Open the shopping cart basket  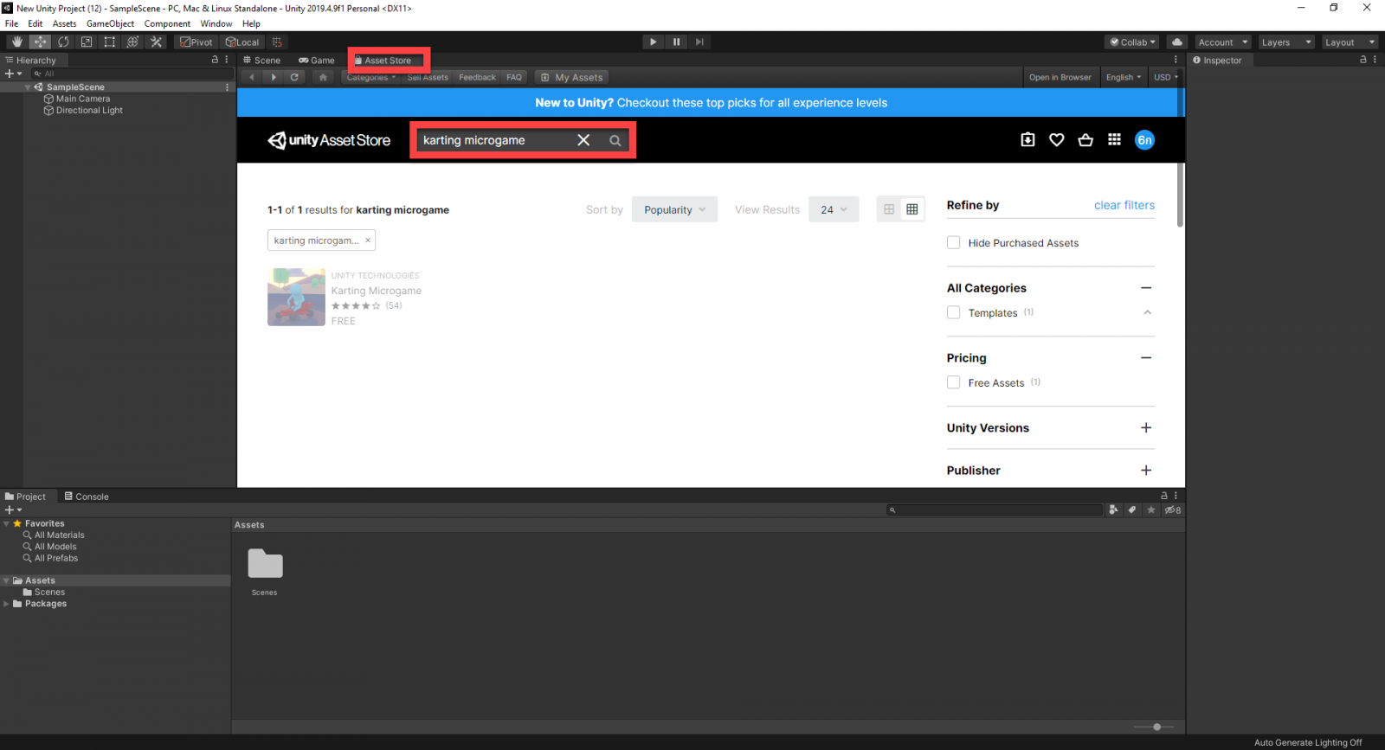[1085, 140]
